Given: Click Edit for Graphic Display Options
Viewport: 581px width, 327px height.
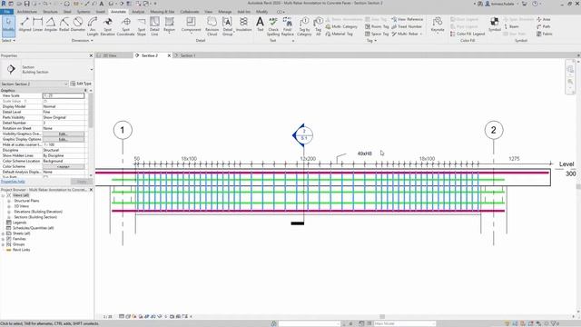Looking at the screenshot, I should [x=64, y=139].
